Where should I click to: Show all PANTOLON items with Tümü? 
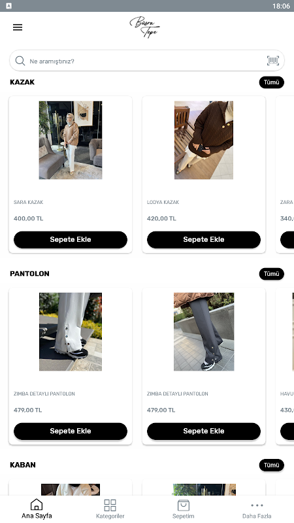(x=271, y=274)
